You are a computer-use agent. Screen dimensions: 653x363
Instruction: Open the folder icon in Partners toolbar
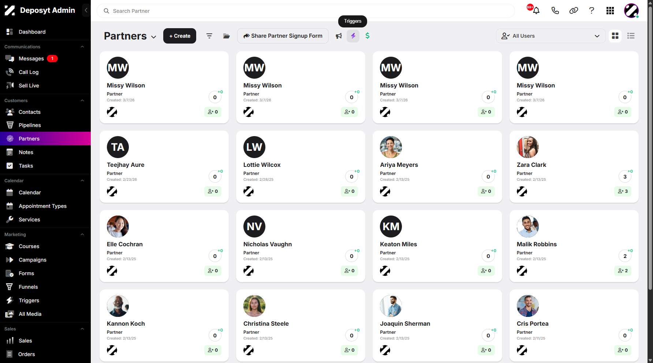pyautogui.click(x=227, y=36)
